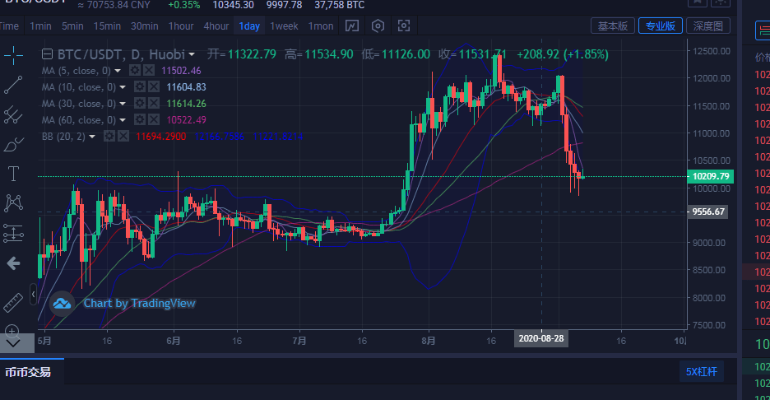Screen dimensions: 770x400
Task: Select the 1week interval tab
Action: [284, 26]
